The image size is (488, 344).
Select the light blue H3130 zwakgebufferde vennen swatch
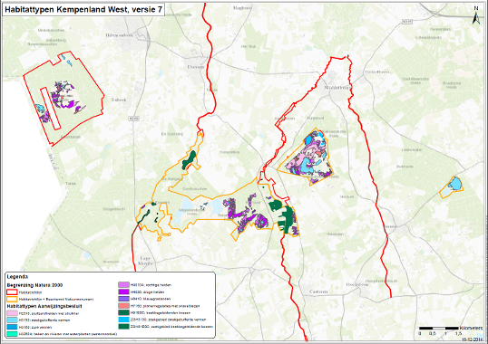[x=12, y=320]
